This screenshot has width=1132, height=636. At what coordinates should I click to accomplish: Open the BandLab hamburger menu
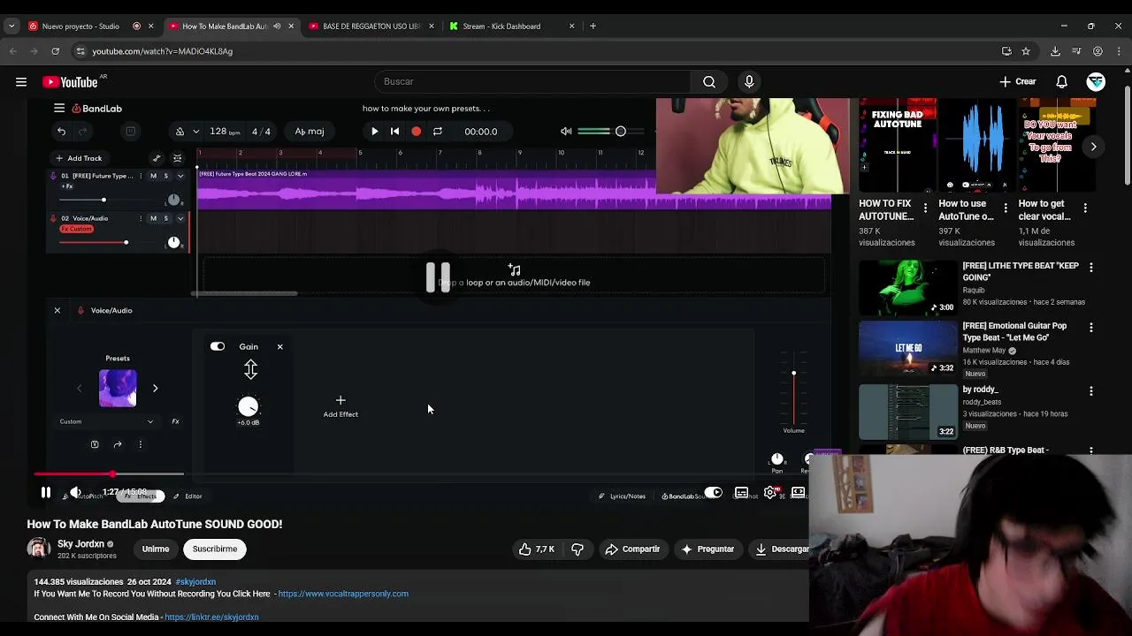(x=59, y=109)
